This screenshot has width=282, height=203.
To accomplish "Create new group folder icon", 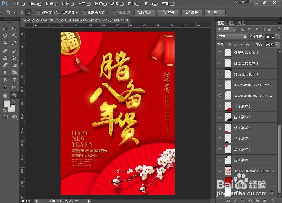I will click(257, 201).
